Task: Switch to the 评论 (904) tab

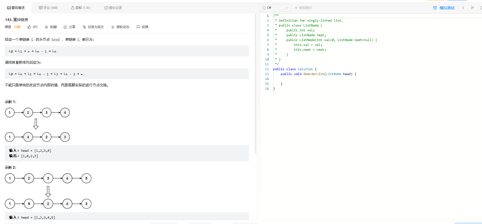Action: point(48,8)
